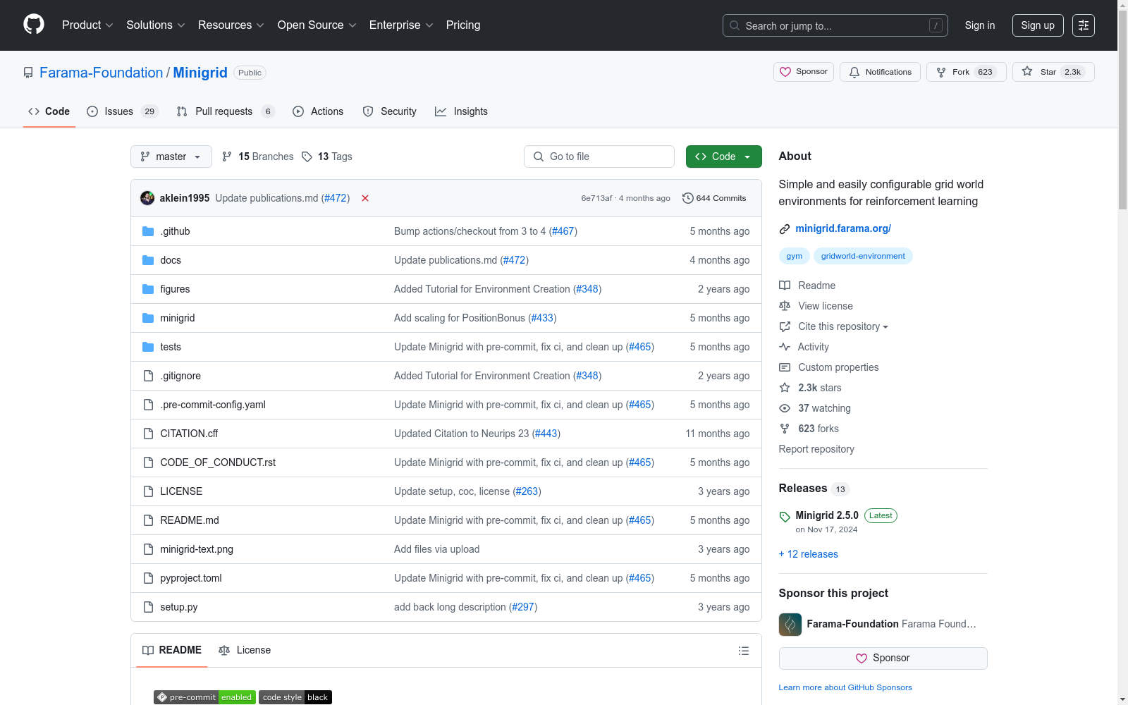
Task: Switch to the Insights tab
Action: pyautogui.click(x=462, y=111)
